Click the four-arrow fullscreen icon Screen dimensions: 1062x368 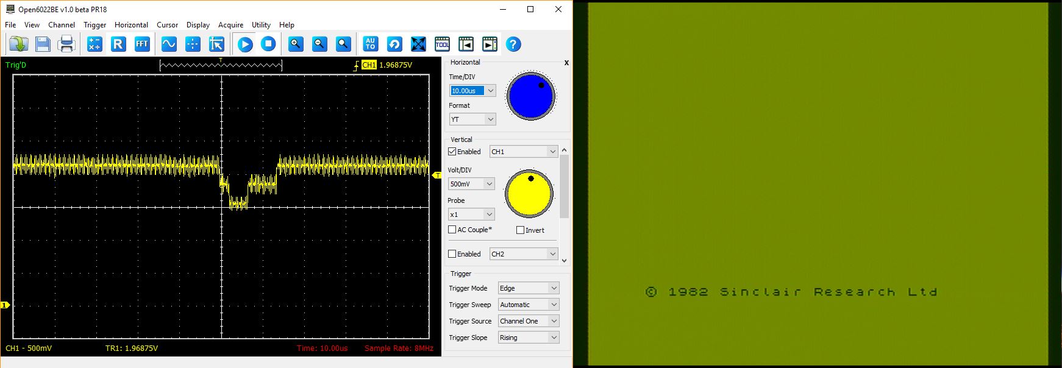[418, 44]
